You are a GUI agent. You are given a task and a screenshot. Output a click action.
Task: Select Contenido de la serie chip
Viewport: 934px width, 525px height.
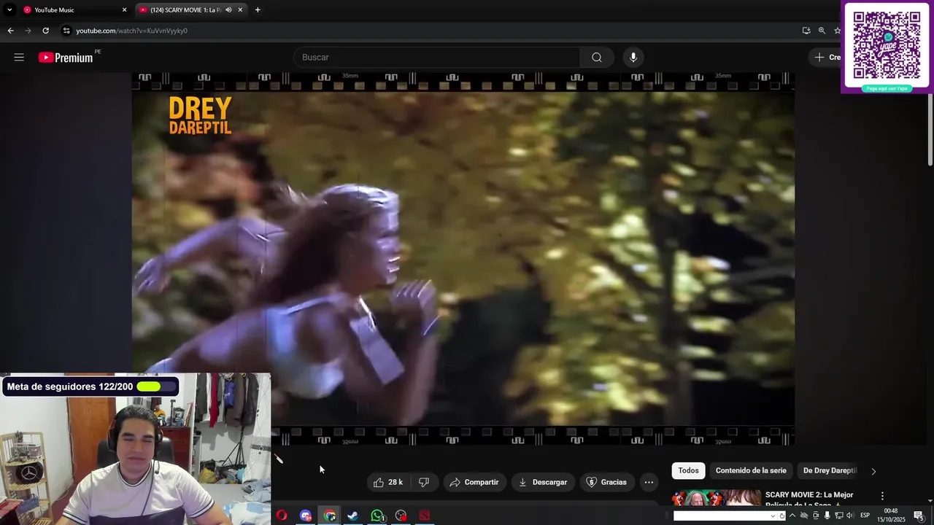751,471
